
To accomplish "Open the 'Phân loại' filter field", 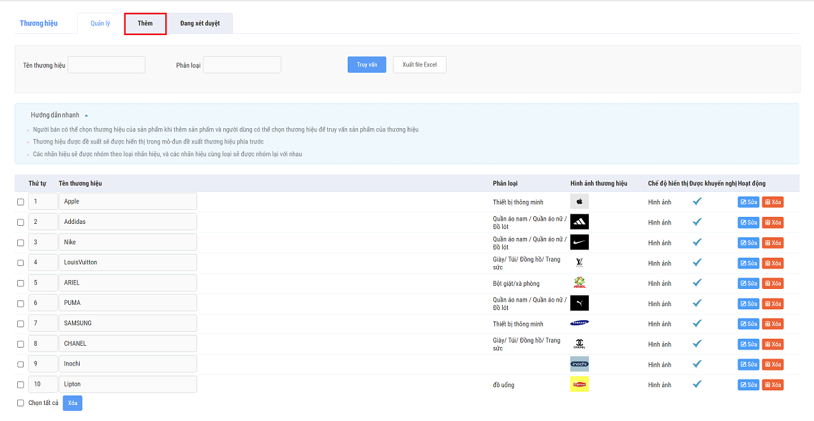I will click(242, 65).
